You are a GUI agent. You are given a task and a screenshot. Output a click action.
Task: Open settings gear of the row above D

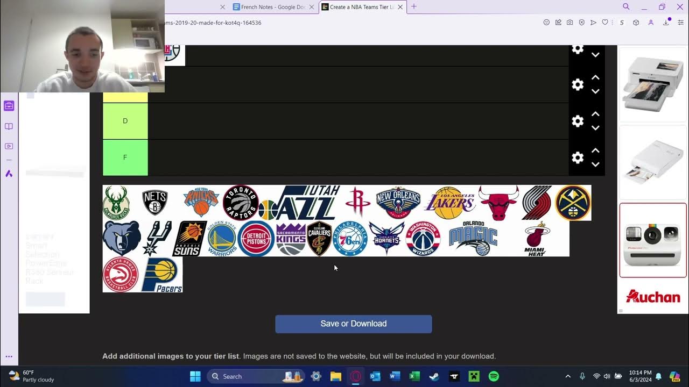point(578,84)
